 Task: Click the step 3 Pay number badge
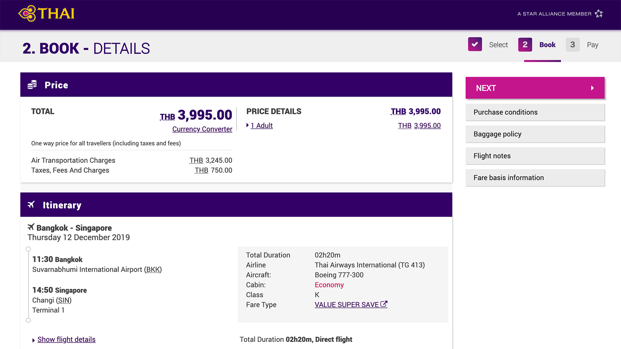click(572, 45)
